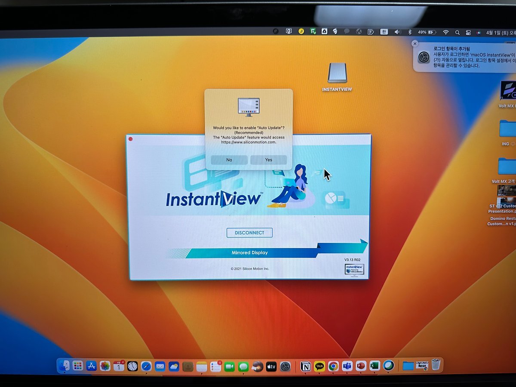The height and width of the screenshot is (387, 516).
Task: Click the Wi-Fi icon in the menu bar
Action: pos(446,32)
